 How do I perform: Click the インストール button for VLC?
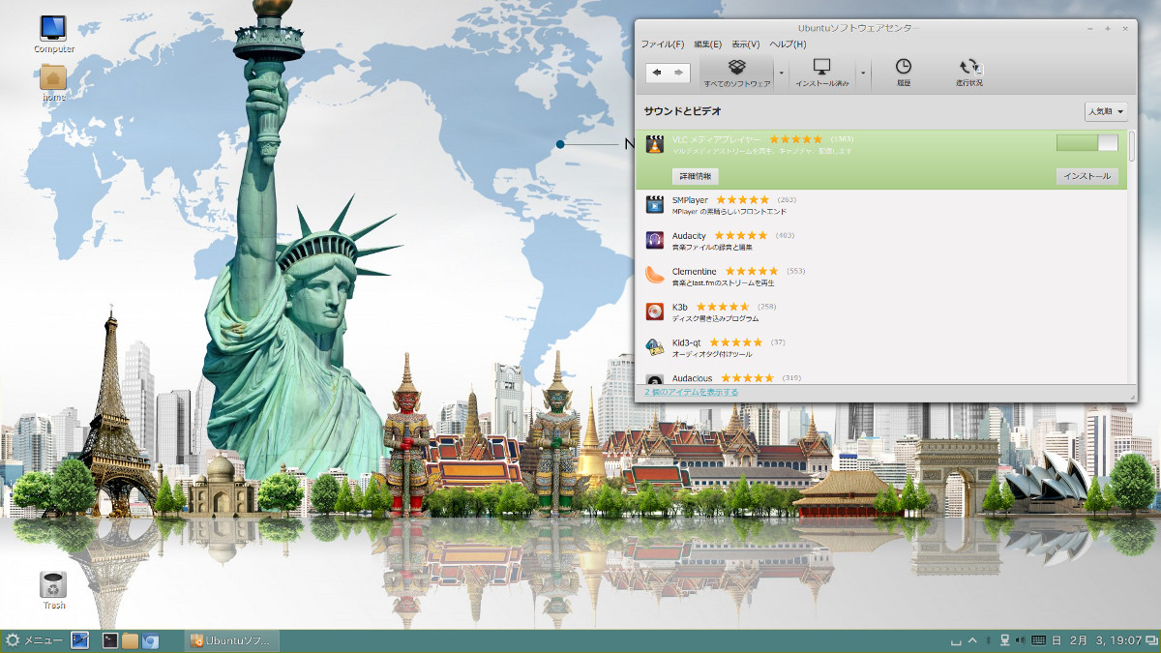(1087, 176)
